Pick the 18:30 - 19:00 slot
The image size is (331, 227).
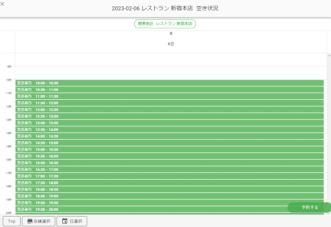tap(170, 196)
